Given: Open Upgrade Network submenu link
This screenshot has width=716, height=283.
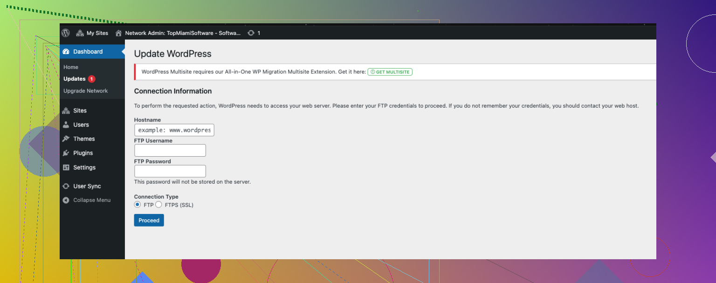Looking at the screenshot, I should coord(86,91).
